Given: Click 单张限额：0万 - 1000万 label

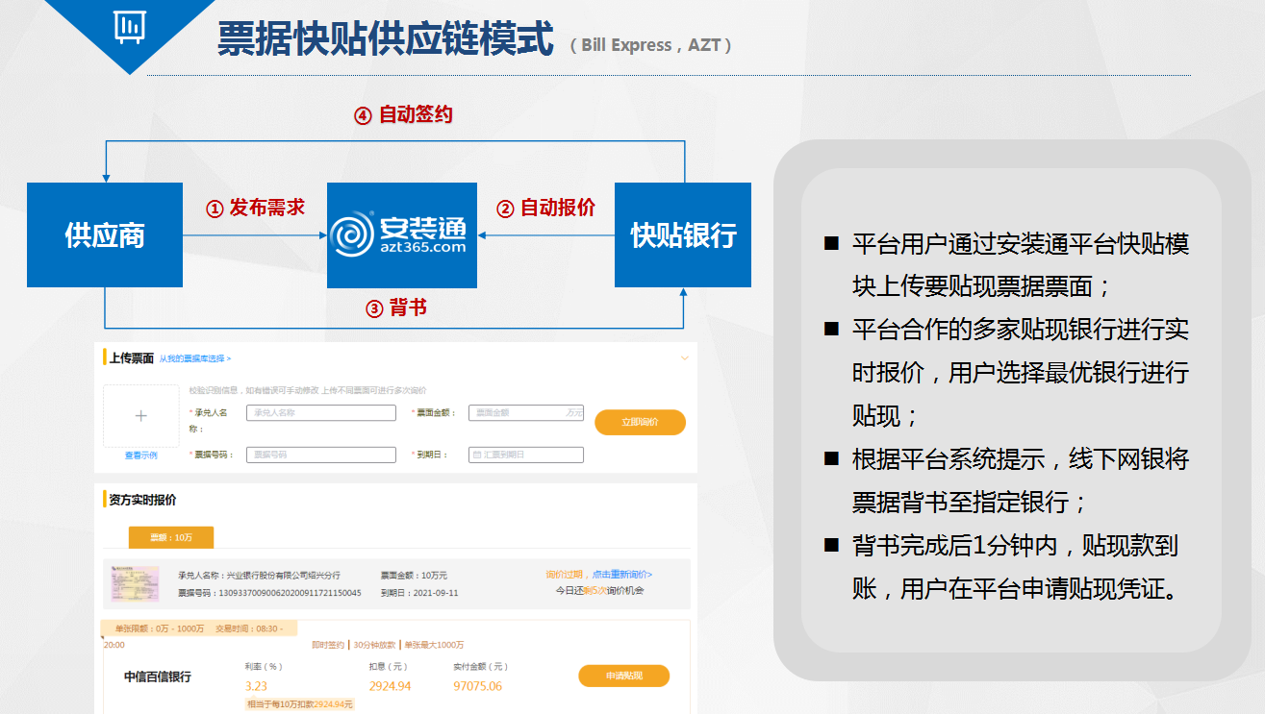Looking at the screenshot, I should (x=159, y=628).
